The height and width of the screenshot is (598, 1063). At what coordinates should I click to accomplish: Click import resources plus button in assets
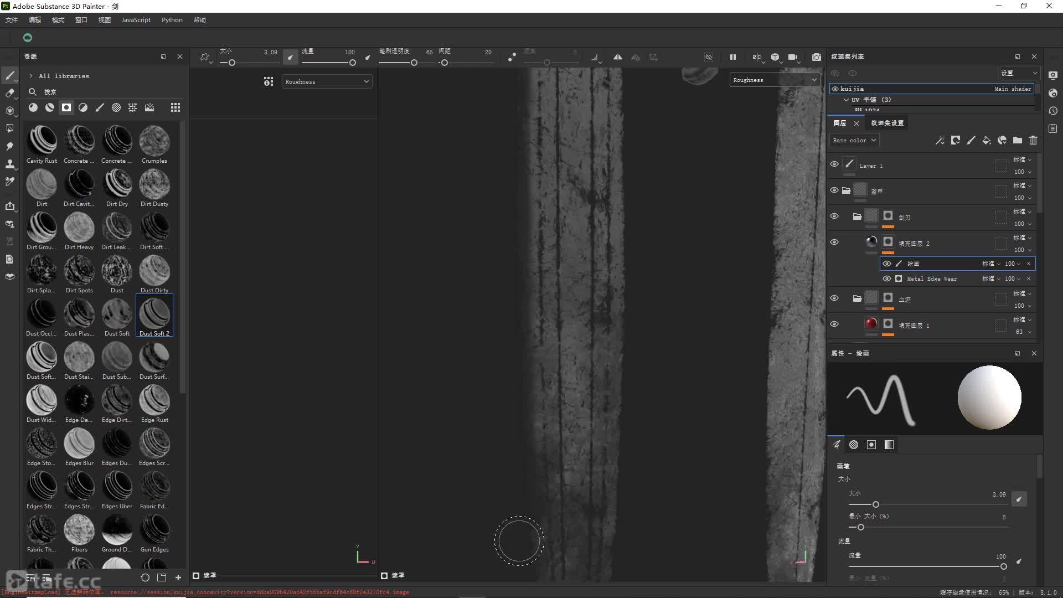178,578
